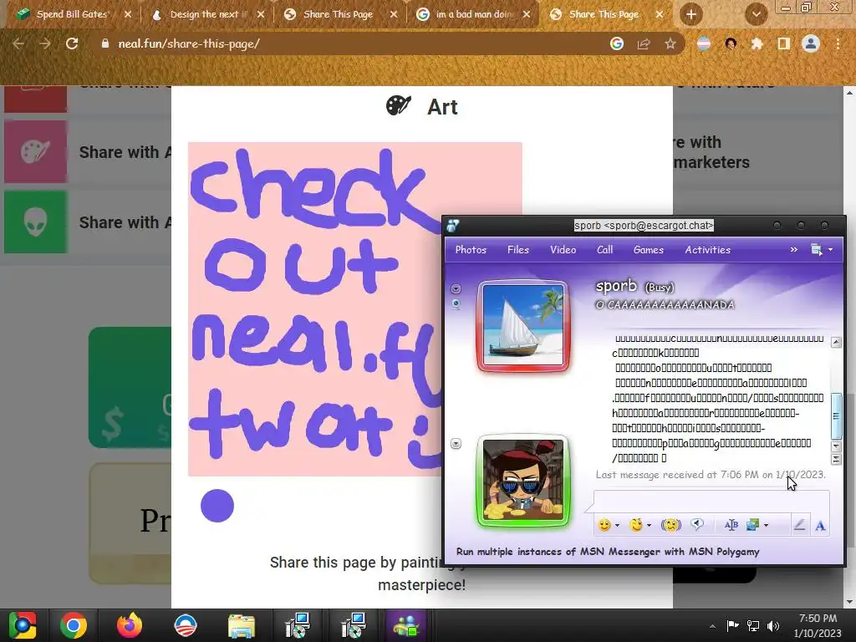Collapse your own display picture arrow
Screen dimensions: 856x642
(456, 444)
